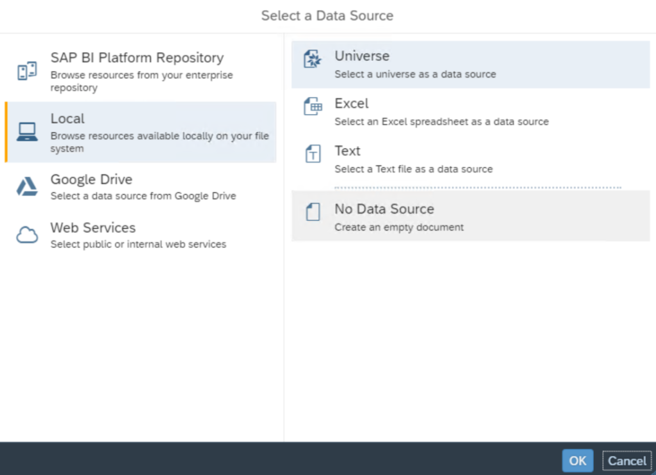Click the Text file icon
656x475 pixels.
tap(313, 154)
